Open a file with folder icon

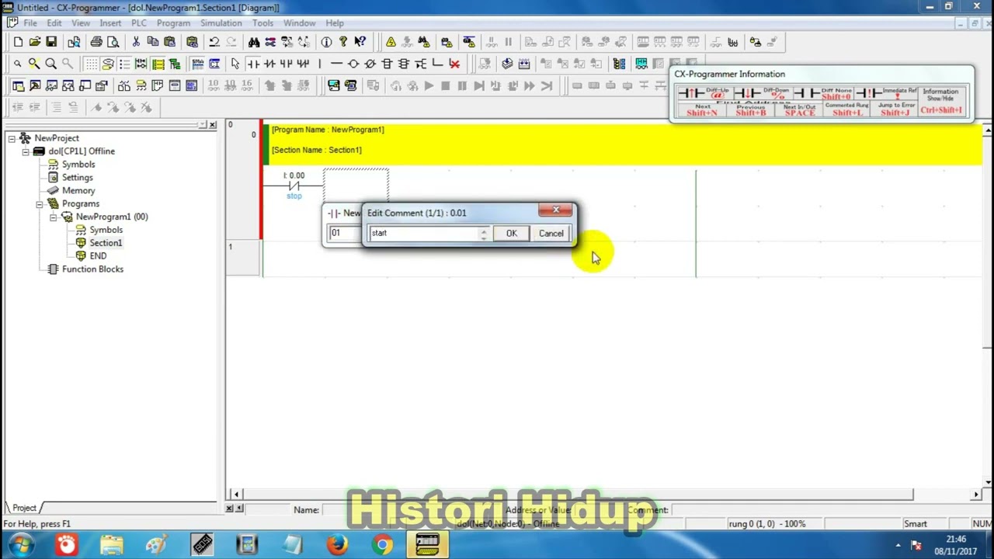34,42
